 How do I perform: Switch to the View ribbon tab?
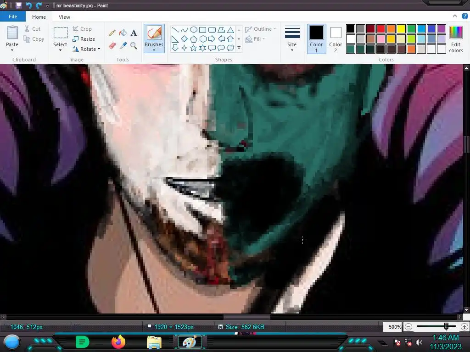click(64, 17)
